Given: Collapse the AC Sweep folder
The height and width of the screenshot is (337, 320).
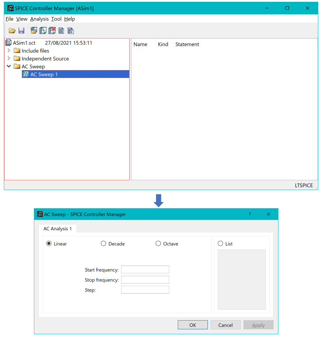Looking at the screenshot, I should click(9, 66).
